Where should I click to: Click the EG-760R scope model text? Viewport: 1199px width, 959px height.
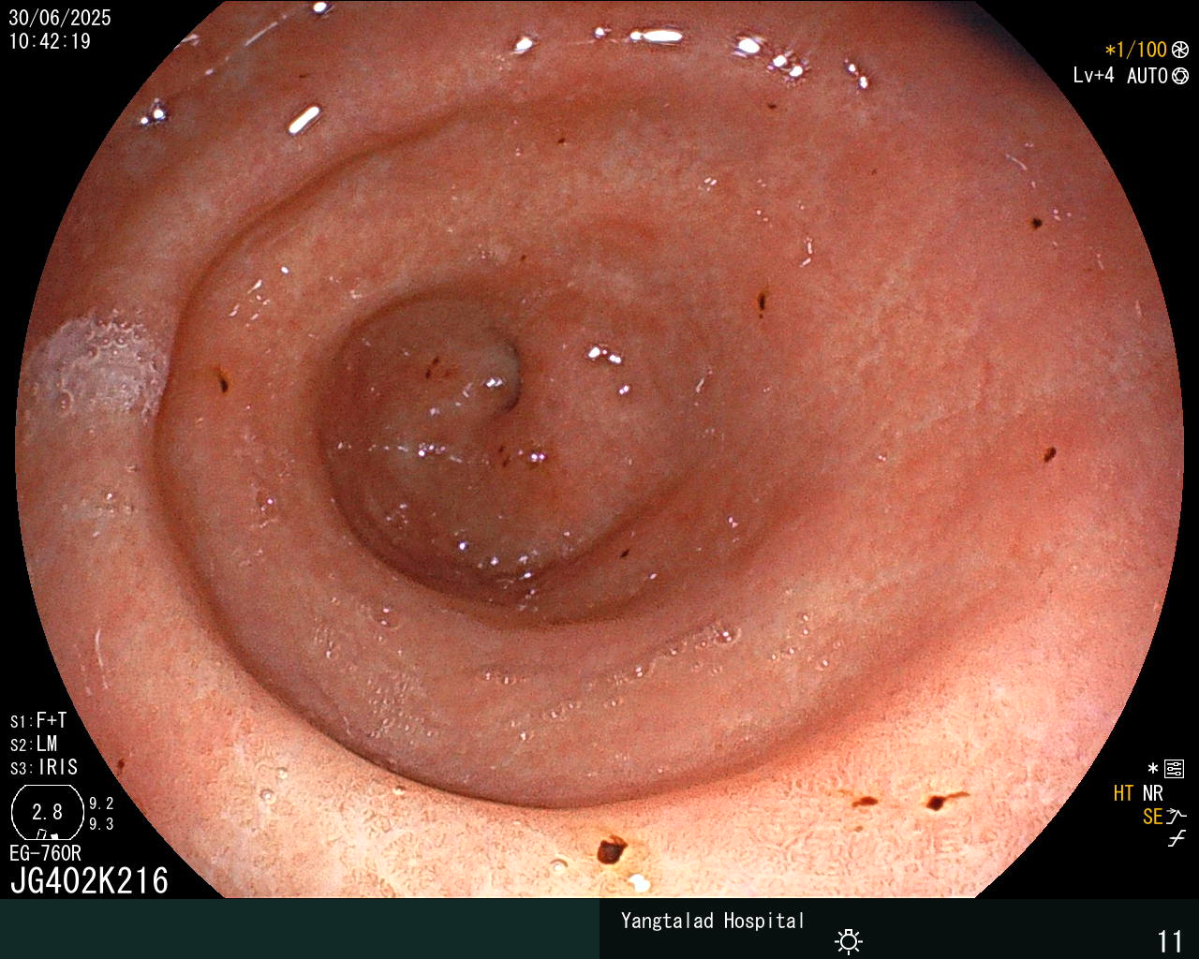(45, 853)
